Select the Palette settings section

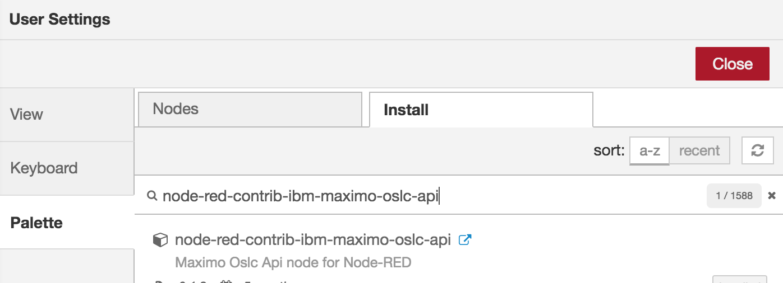(x=67, y=223)
